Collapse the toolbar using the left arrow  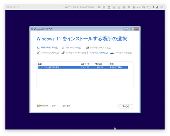pos(153,7)
